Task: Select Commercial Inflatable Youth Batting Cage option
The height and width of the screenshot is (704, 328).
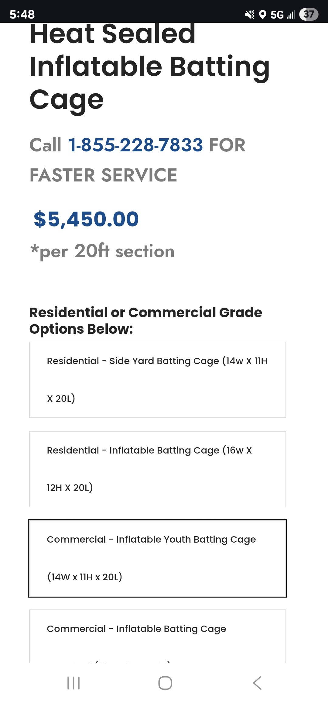Action: (157, 558)
